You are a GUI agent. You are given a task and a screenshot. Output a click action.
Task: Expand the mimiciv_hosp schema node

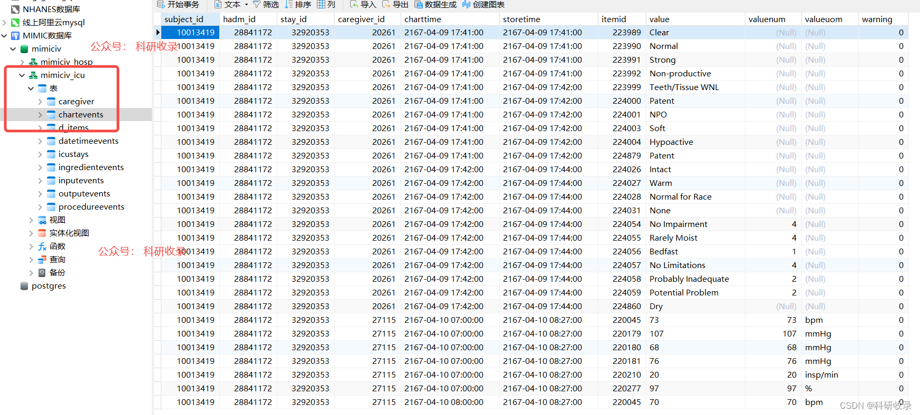click(22, 62)
